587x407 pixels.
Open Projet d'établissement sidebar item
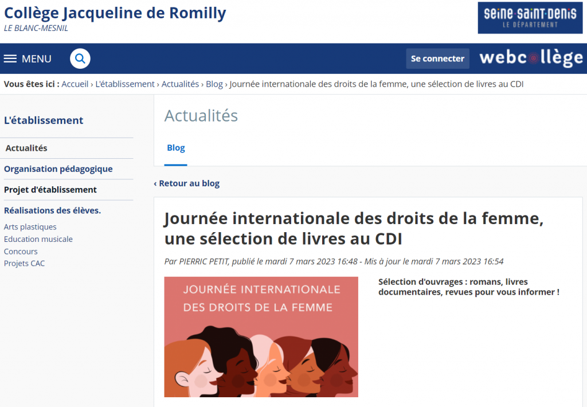click(50, 190)
